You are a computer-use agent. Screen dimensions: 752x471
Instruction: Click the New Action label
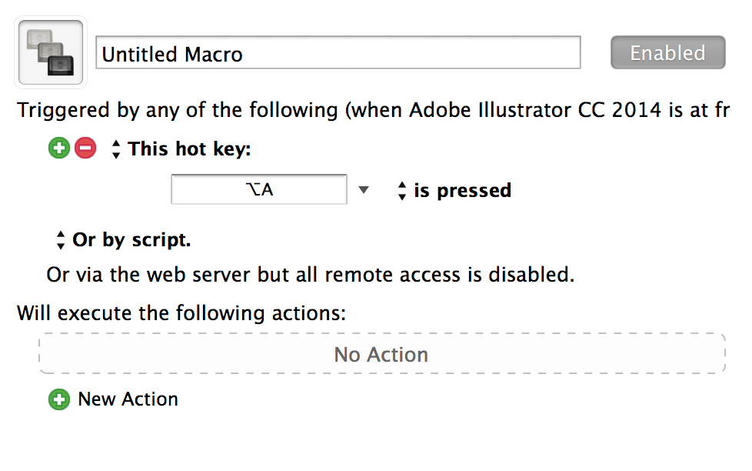tap(128, 399)
